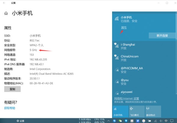
Task: Click the 有疑问? heading
Action: point(11,102)
